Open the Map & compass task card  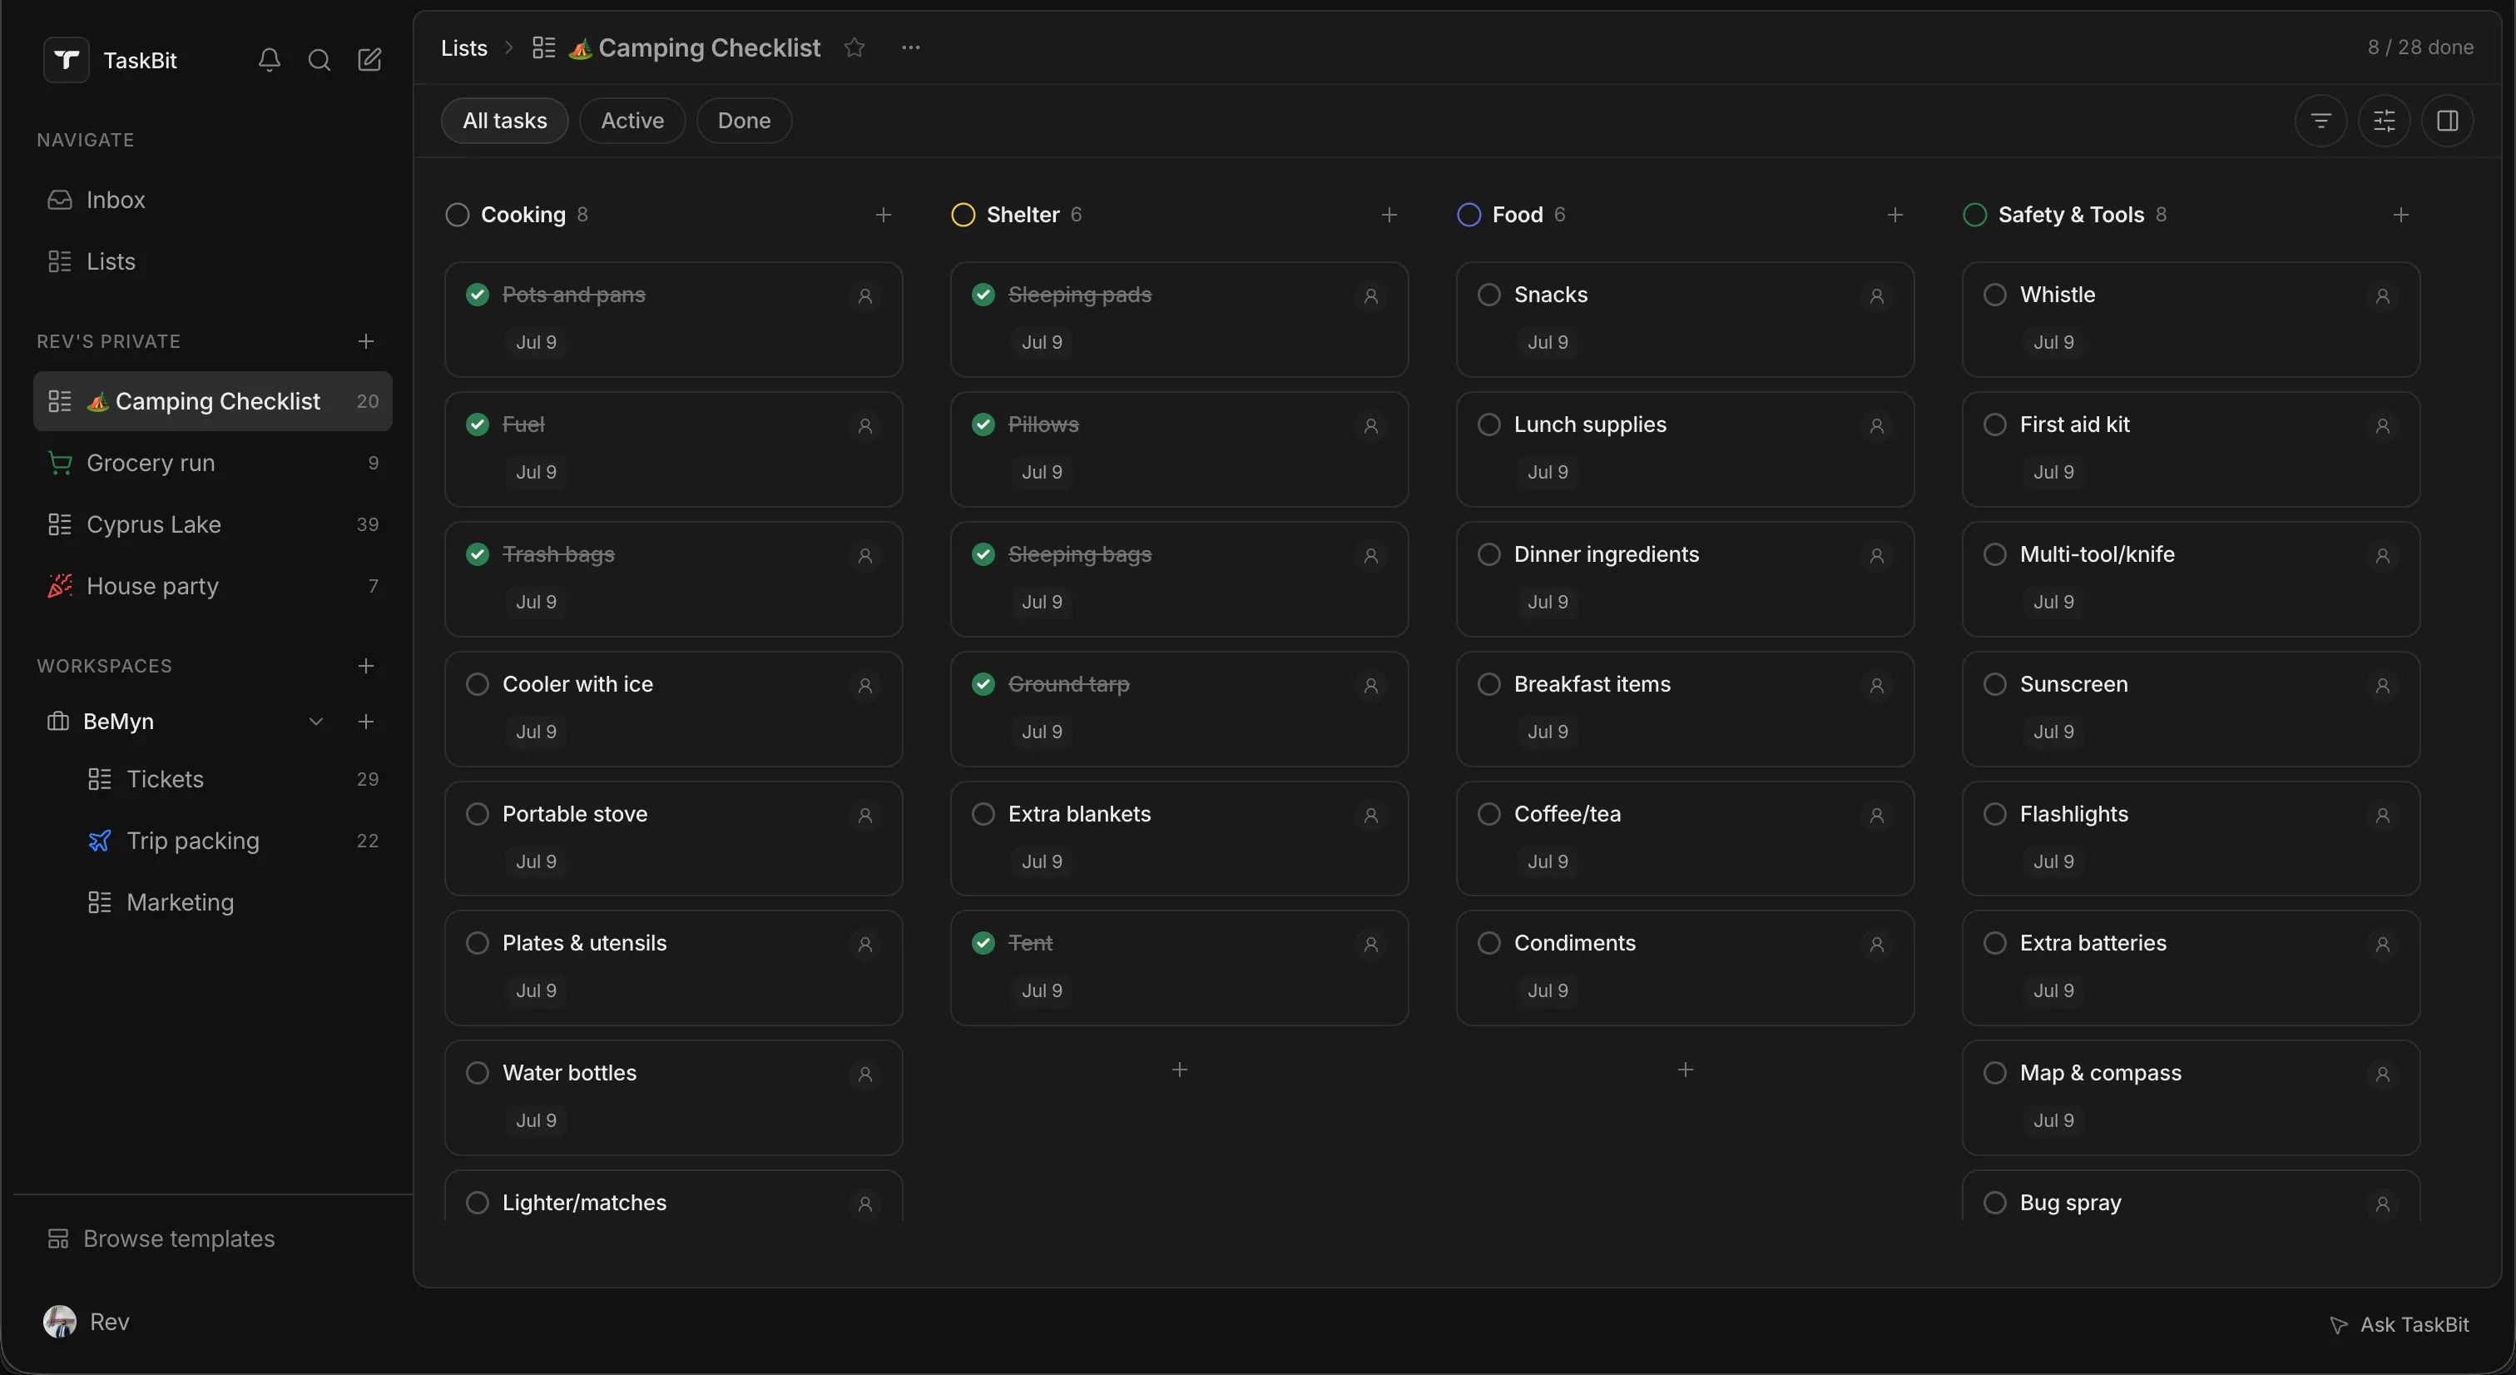[2191, 1098]
